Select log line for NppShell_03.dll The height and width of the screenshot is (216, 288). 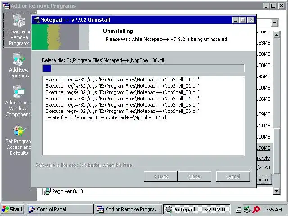point(122,92)
